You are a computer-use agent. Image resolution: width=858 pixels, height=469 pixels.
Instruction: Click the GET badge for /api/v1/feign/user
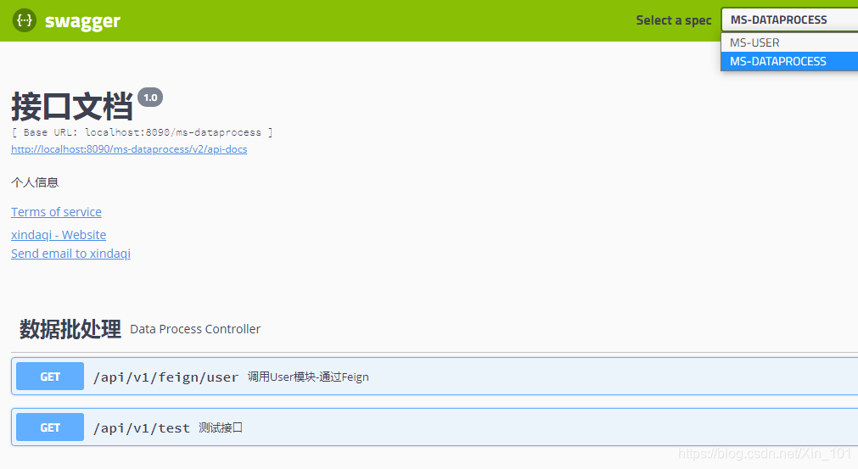(50, 376)
